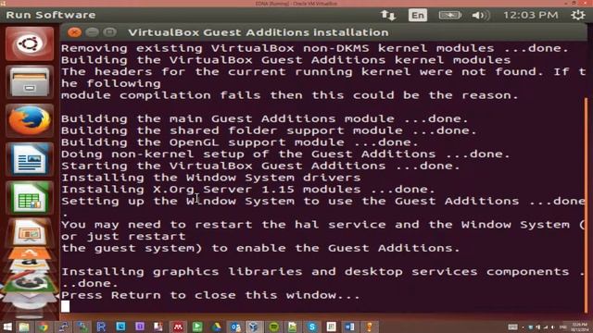The width and height of the screenshot is (593, 333).
Task: Minimize the Guest Additions installation window
Action: pyautogui.click(x=92, y=32)
